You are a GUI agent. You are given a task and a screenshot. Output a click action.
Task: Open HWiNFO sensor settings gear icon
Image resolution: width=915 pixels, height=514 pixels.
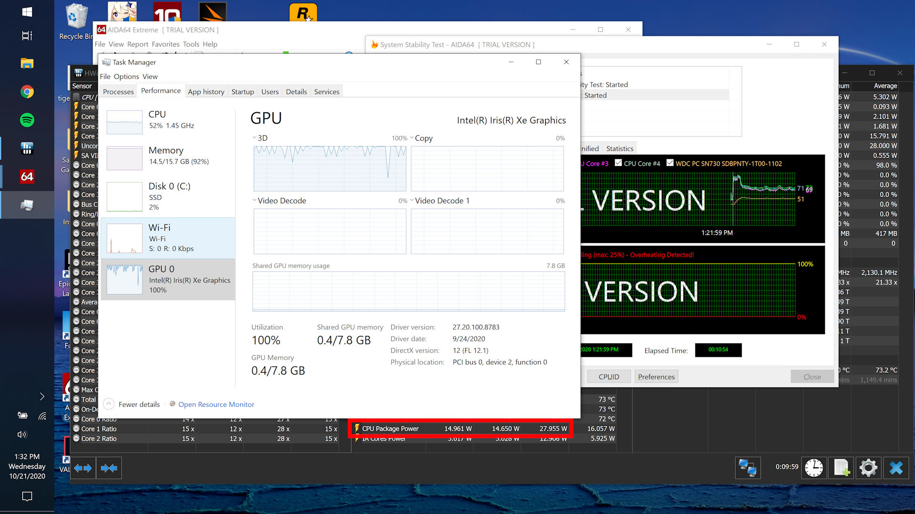click(x=868, y=468)
